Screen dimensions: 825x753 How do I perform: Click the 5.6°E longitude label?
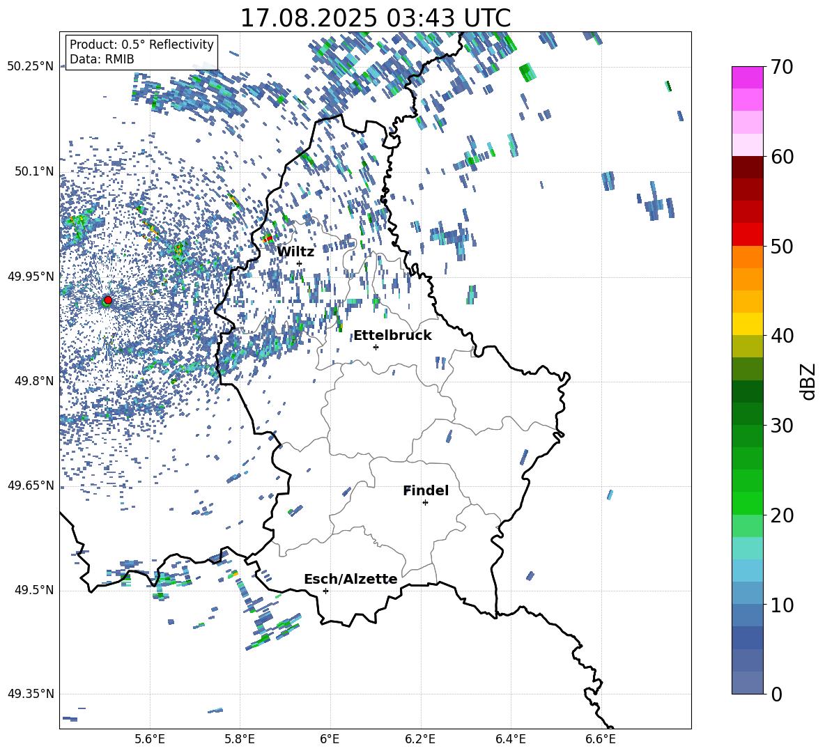click(150, 739)
